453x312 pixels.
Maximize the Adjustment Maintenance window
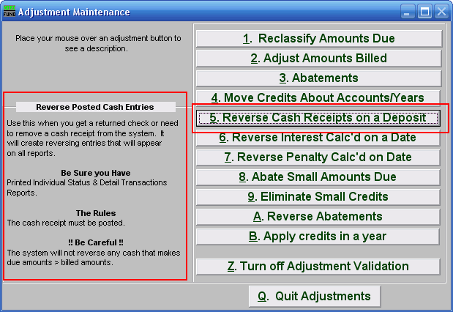coord(425,12)
